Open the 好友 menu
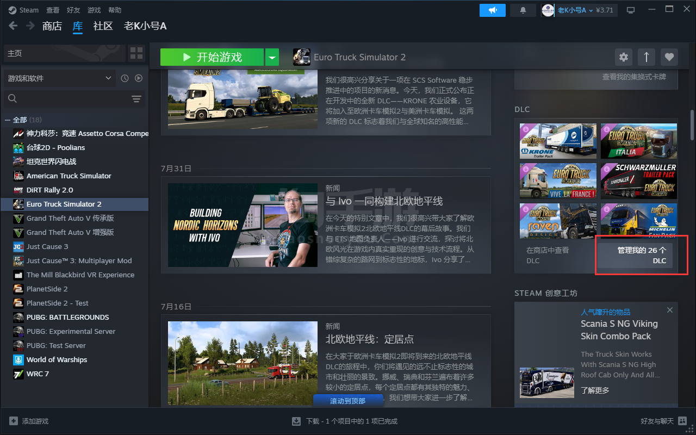 pyautogui.click(x=73, y=10)
